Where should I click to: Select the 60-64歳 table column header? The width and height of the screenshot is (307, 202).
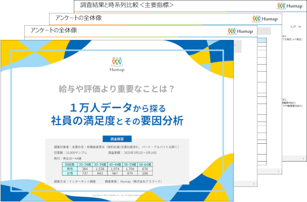145,164
